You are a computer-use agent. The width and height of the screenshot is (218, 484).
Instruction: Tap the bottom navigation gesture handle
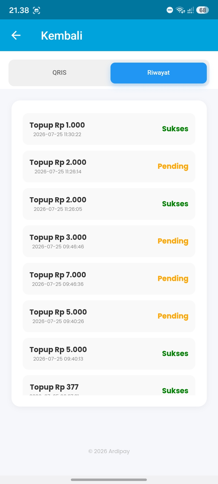click(x=109, y=480)
